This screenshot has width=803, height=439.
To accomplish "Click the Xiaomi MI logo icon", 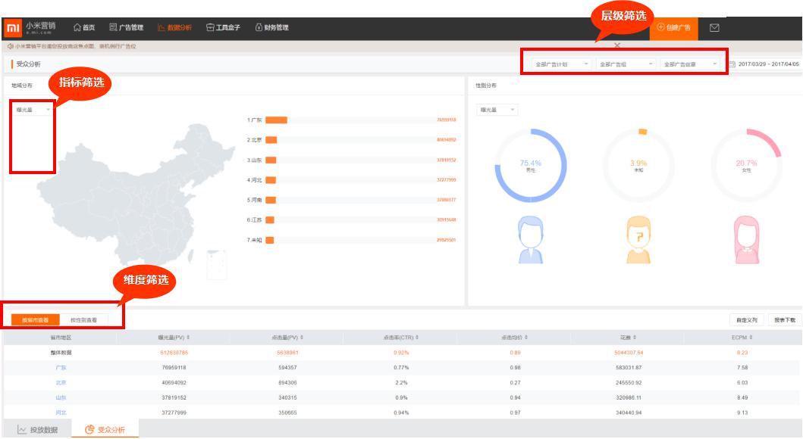I will coord(13,28).
